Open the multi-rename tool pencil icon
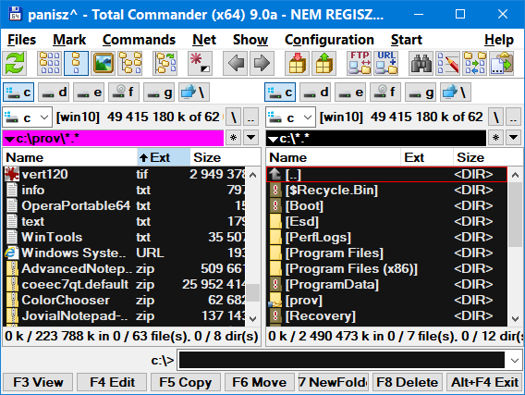Image resolution: width=525 pixels, height=395 pixels. (x=448, y=63)
